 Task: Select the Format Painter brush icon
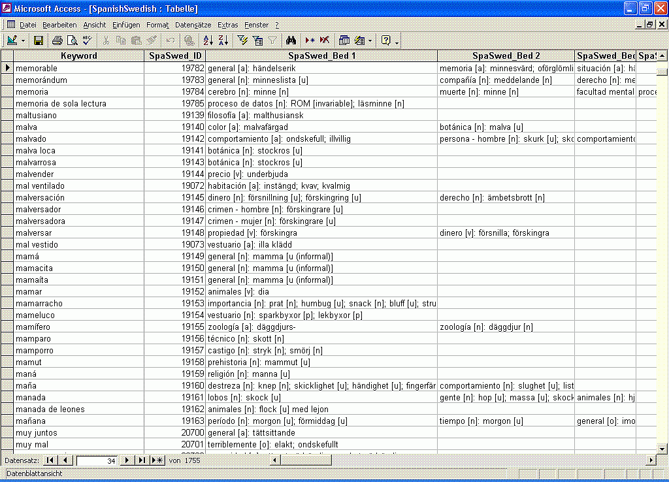pos(152,40)
